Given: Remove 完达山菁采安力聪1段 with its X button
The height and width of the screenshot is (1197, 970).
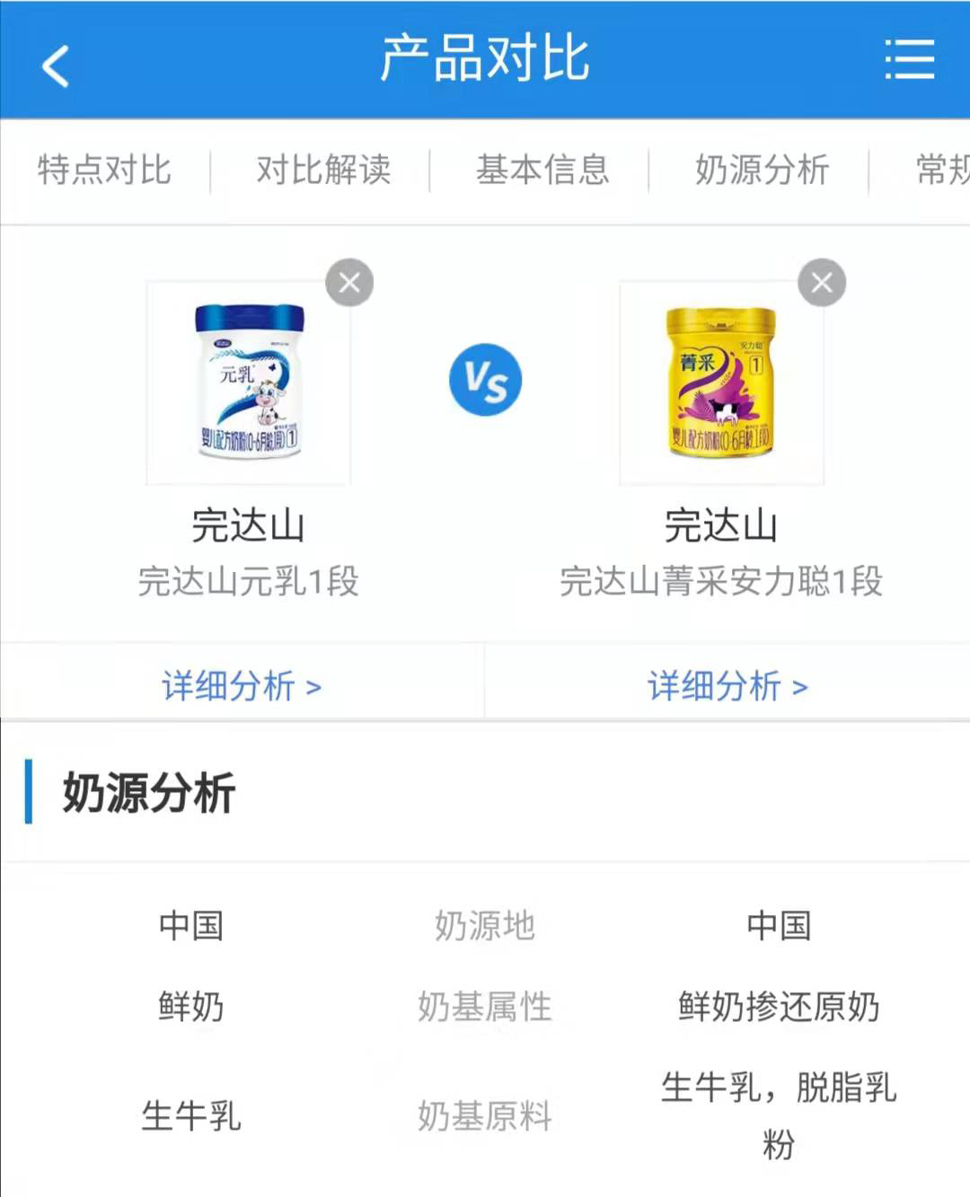Looking at the screenshot, I should (x=822, y=283).
